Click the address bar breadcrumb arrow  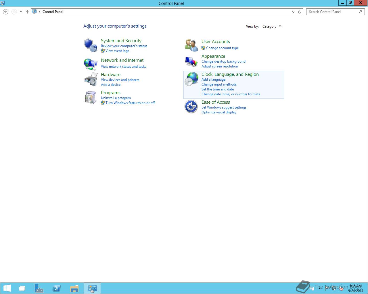pos(39,12)
